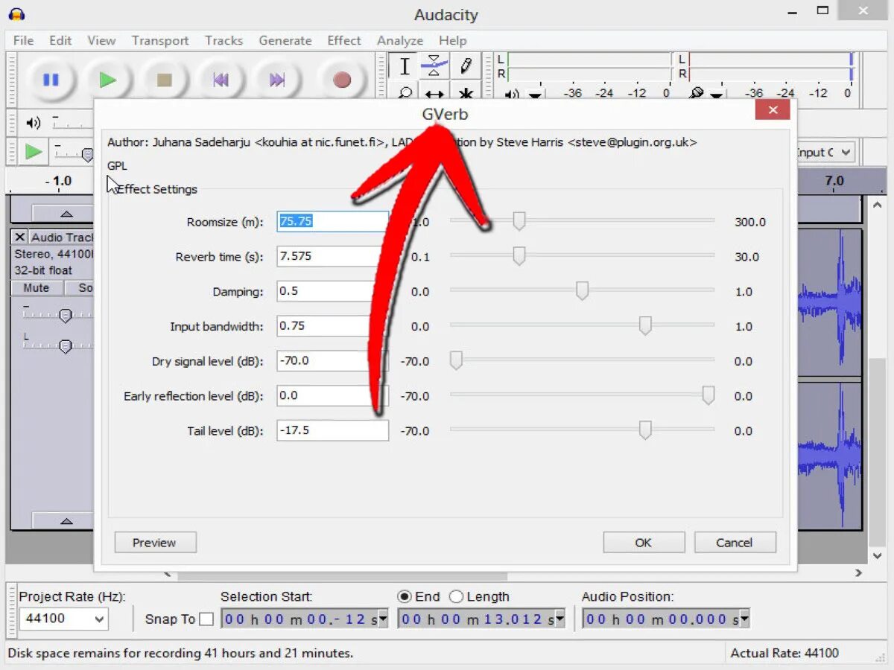Start playback with the Play button
Image resolution: width=894 pixels, height=670 pixels.
(108, 80)
